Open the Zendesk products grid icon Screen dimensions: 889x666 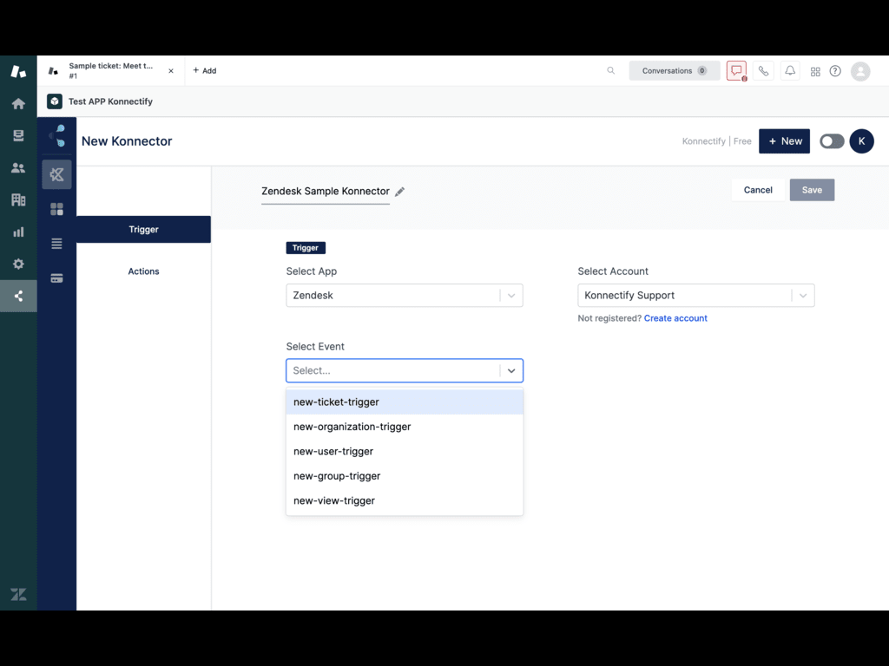coord(815,71)
